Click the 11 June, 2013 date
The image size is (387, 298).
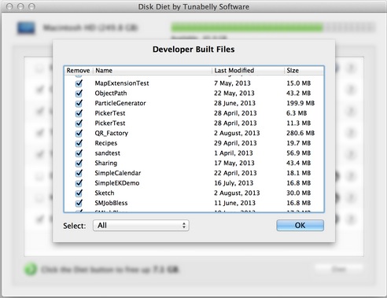coord(234,203)
